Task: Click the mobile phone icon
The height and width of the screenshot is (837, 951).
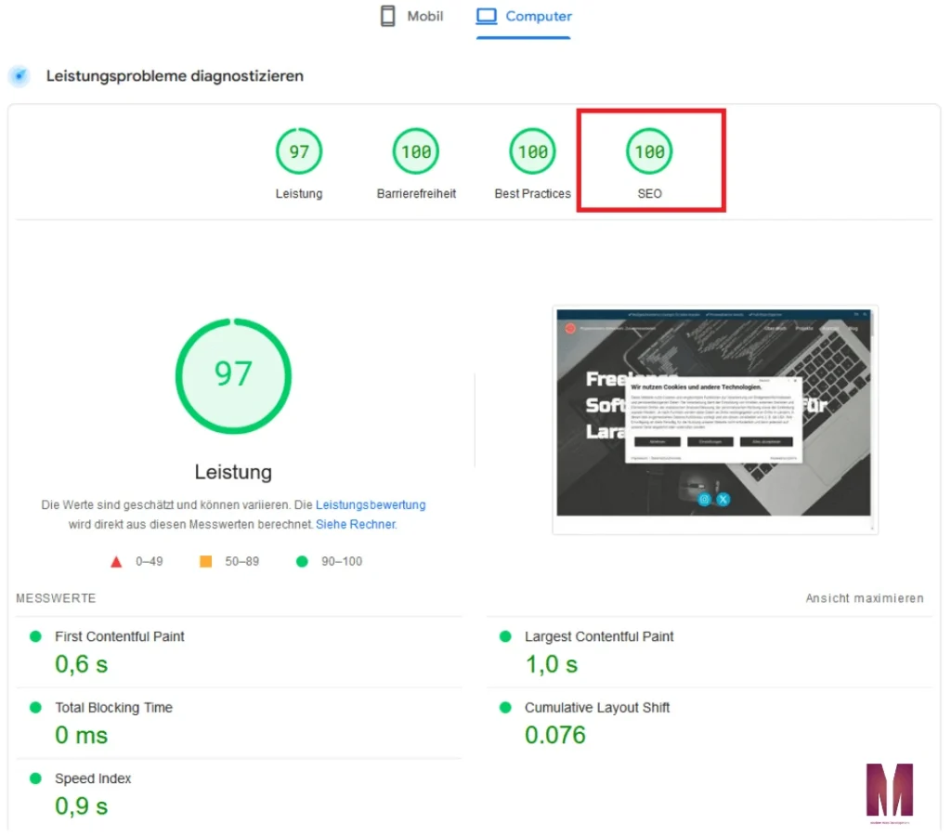Action: point(388,17)
